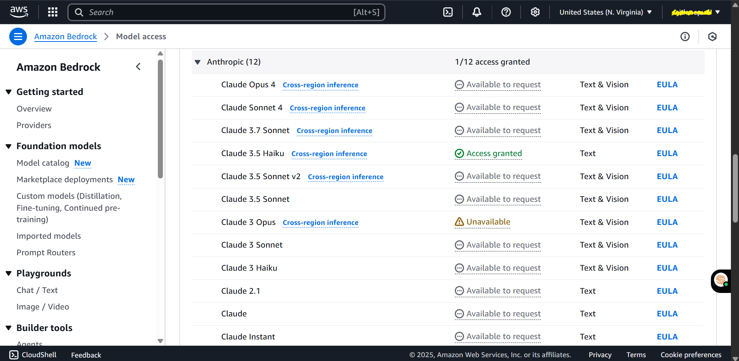
Task: Open the info panel icon
Action: [685, 37]
